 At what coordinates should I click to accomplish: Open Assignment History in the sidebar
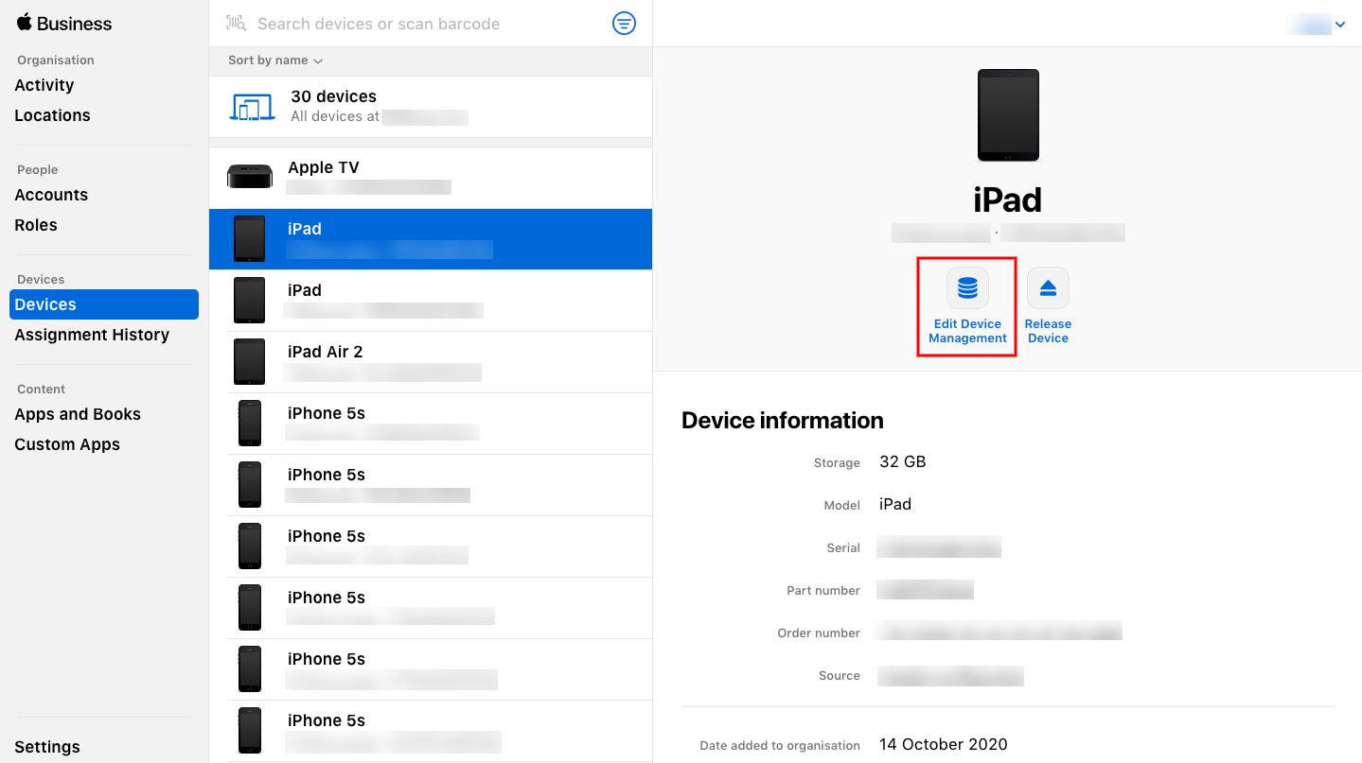tap(92, 335)
